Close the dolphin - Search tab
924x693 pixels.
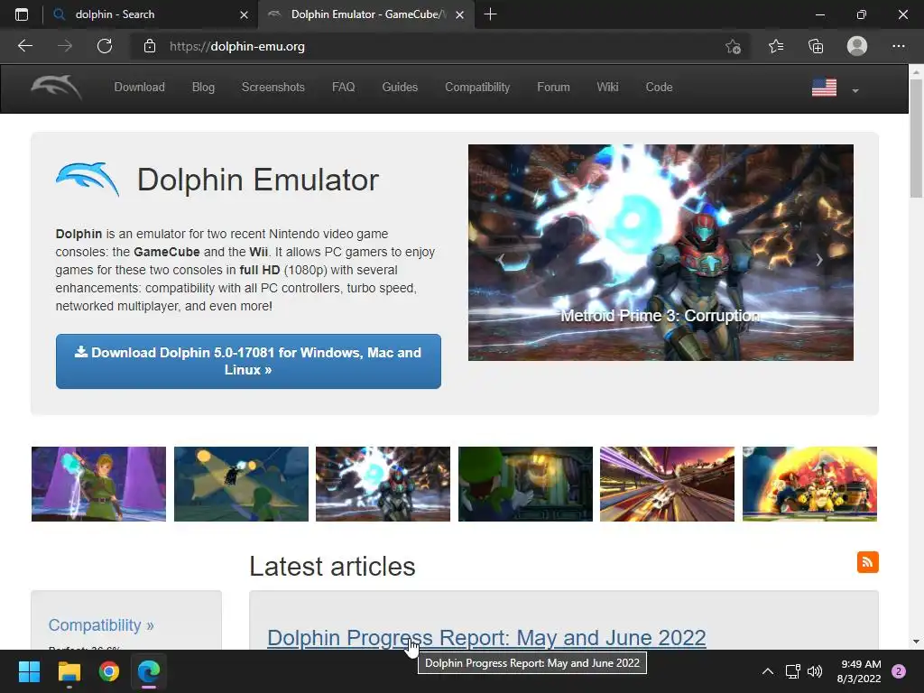pyautogui.click(x=244, y=14)
